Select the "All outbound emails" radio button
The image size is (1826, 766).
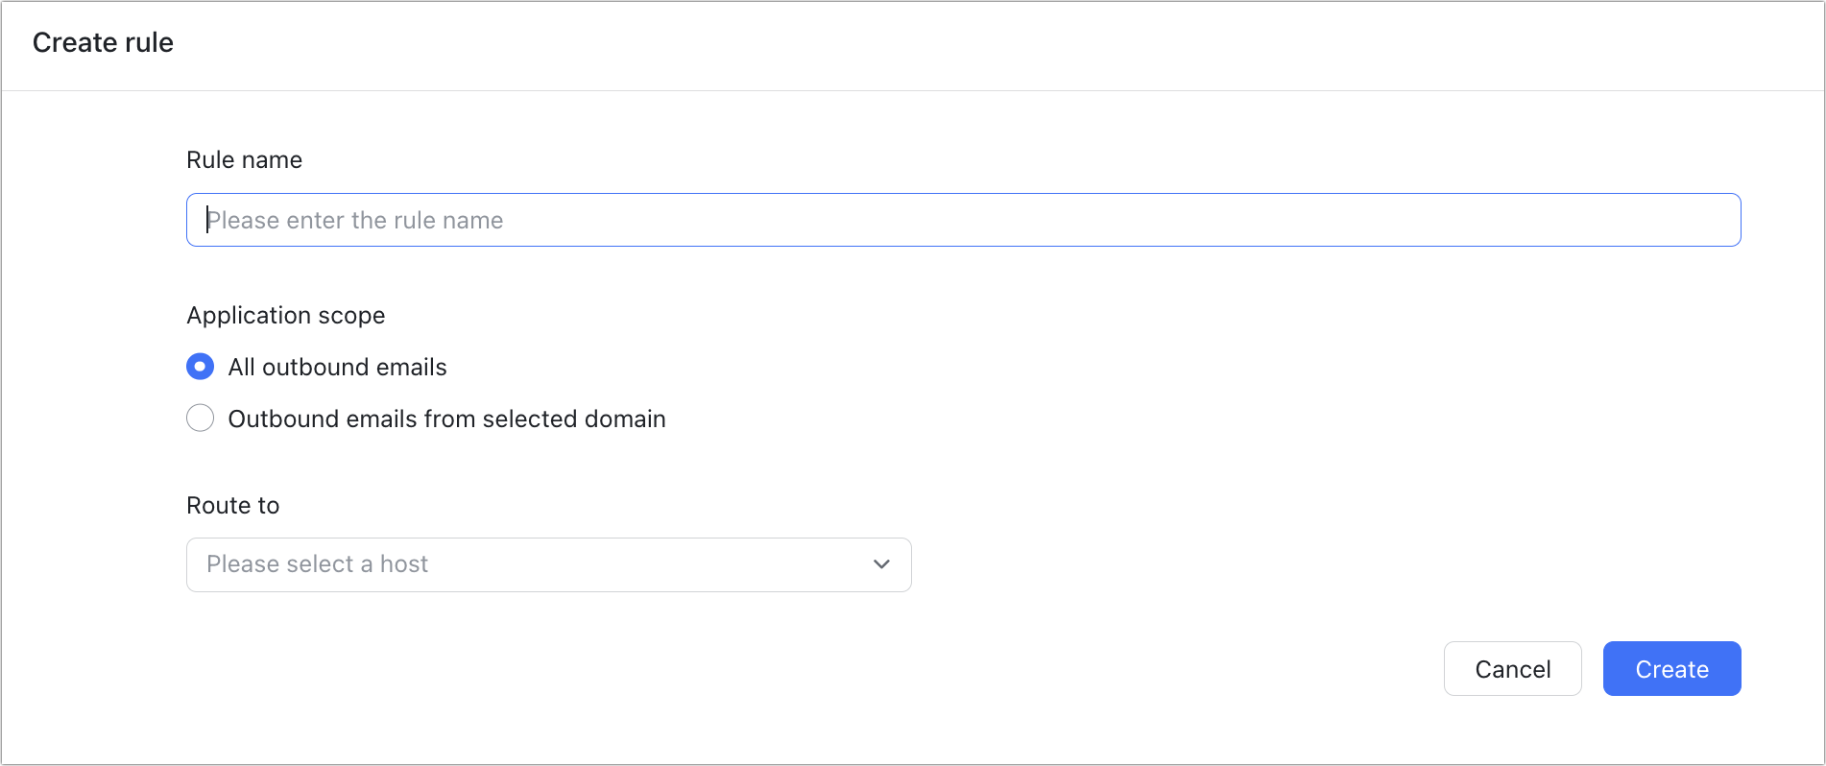pos(200,367)
